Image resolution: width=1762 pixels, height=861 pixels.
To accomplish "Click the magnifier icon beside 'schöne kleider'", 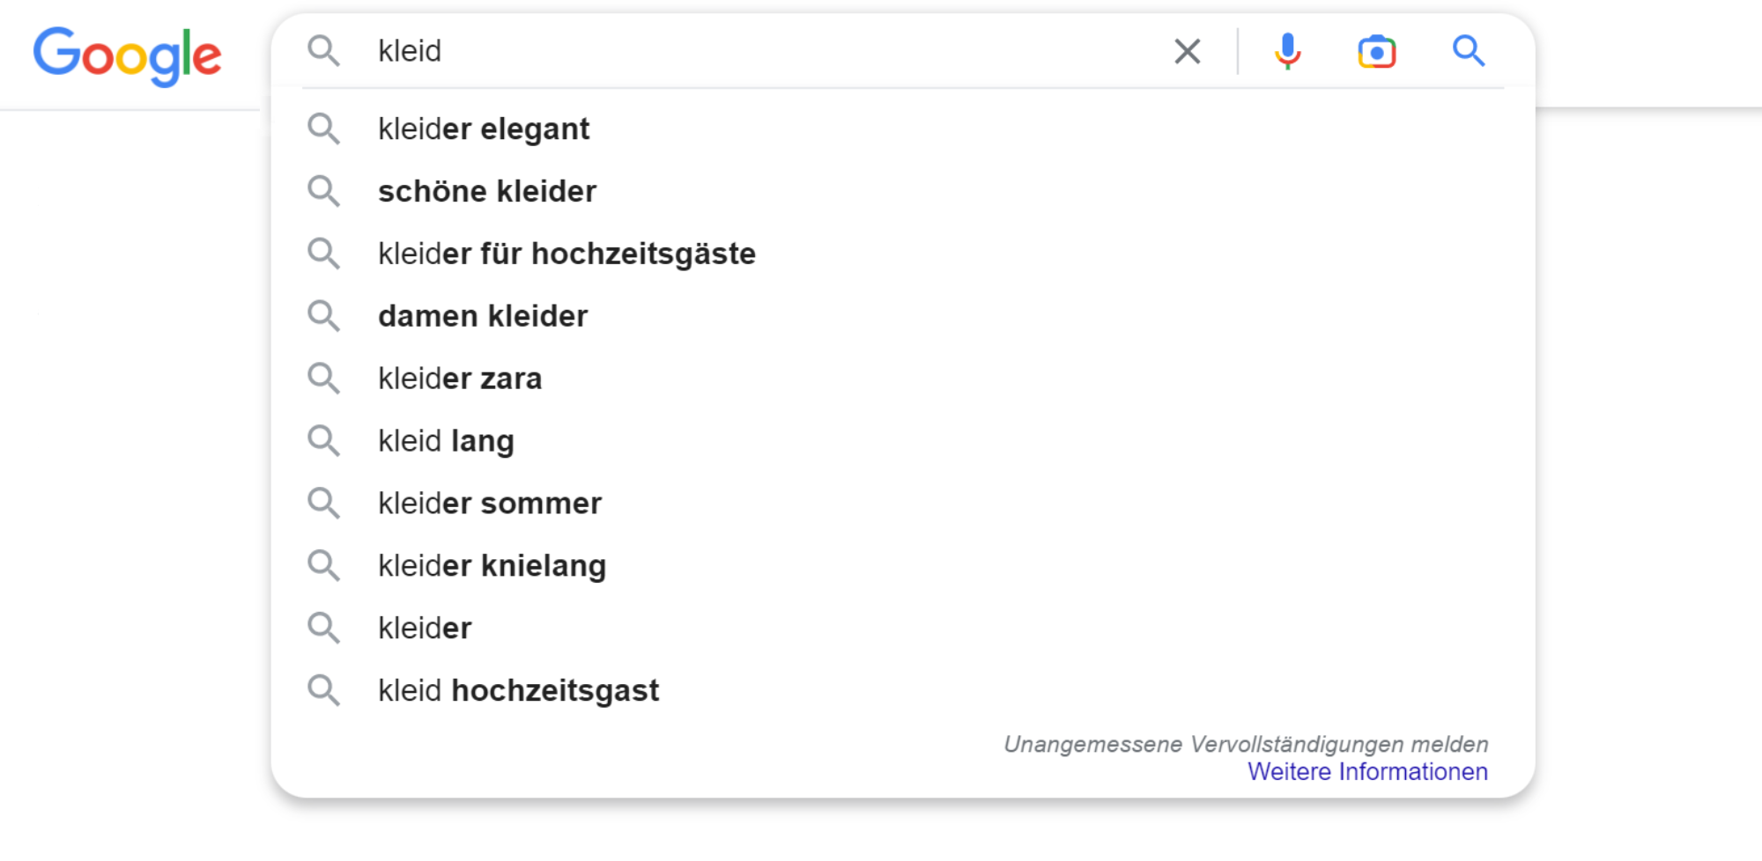I will pyautogui.click(x=324, y=191).
